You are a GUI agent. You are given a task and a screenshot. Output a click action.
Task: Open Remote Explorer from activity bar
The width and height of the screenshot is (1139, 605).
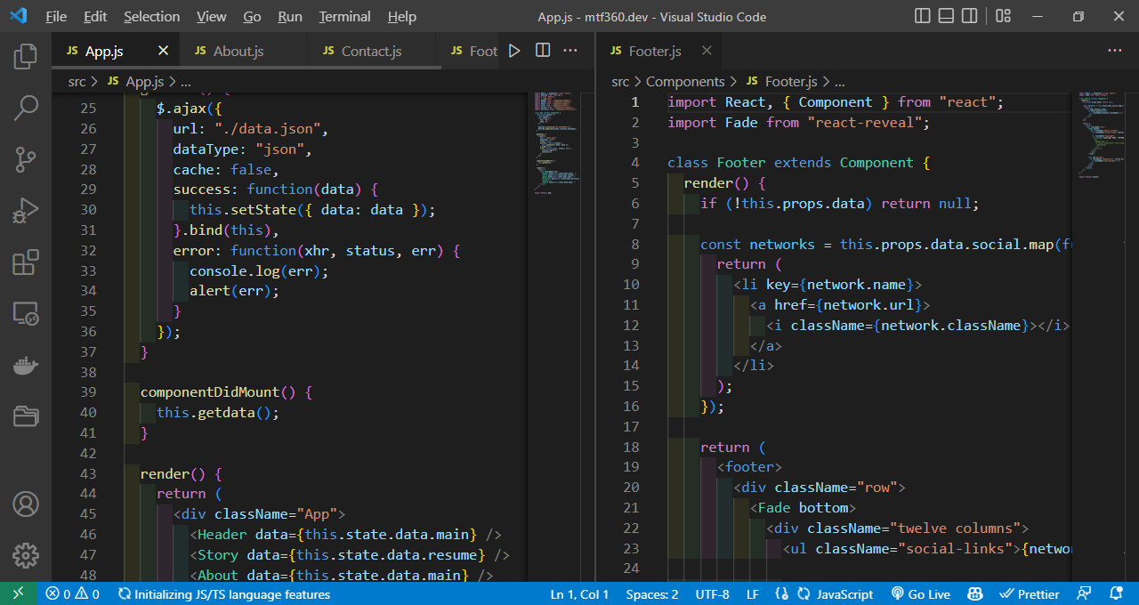[x=25, y=313]
